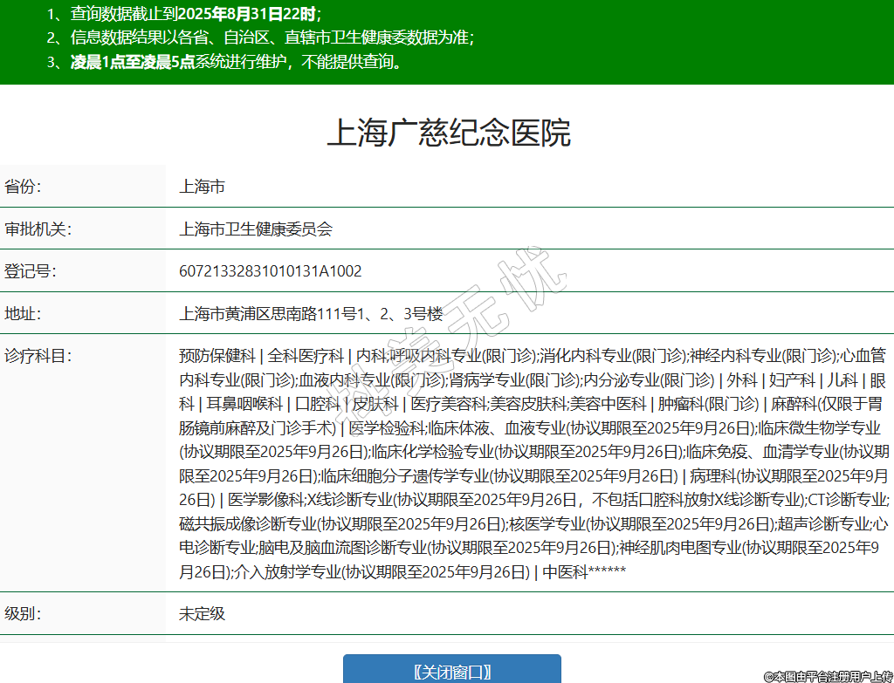Click the 【关闭窗口】 button
This screenshot has height=683, width=894.
(x=451, y=671)
